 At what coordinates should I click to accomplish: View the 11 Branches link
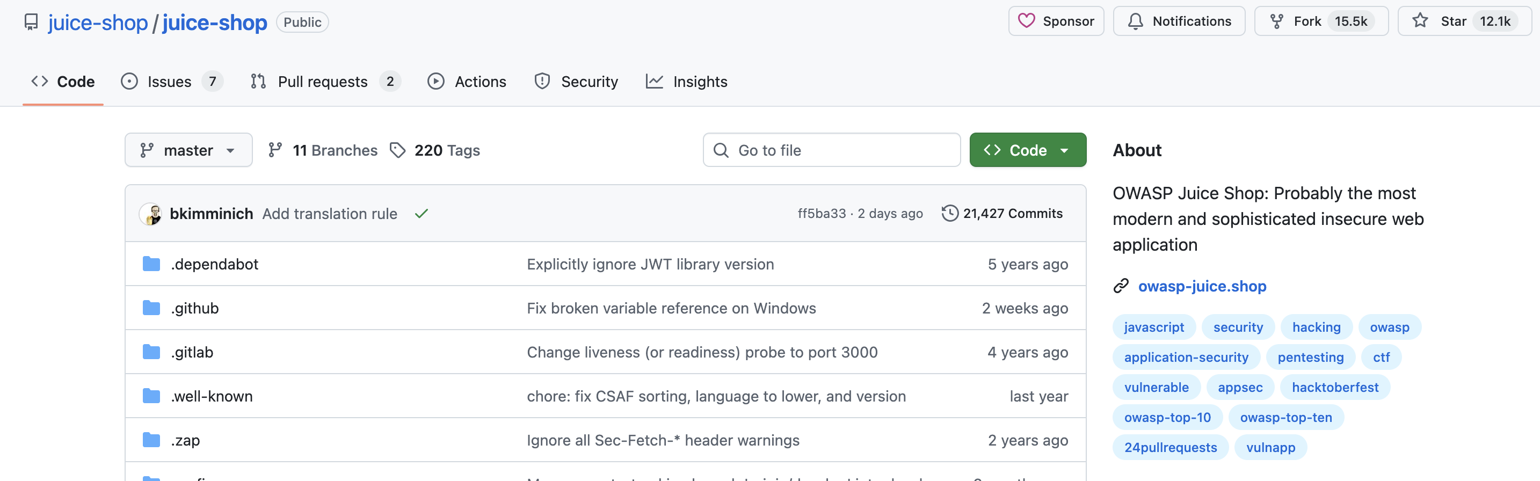click(335, 150)
